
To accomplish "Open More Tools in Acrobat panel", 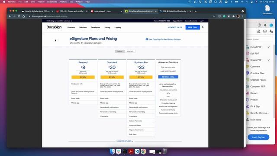I will (255, 120).
